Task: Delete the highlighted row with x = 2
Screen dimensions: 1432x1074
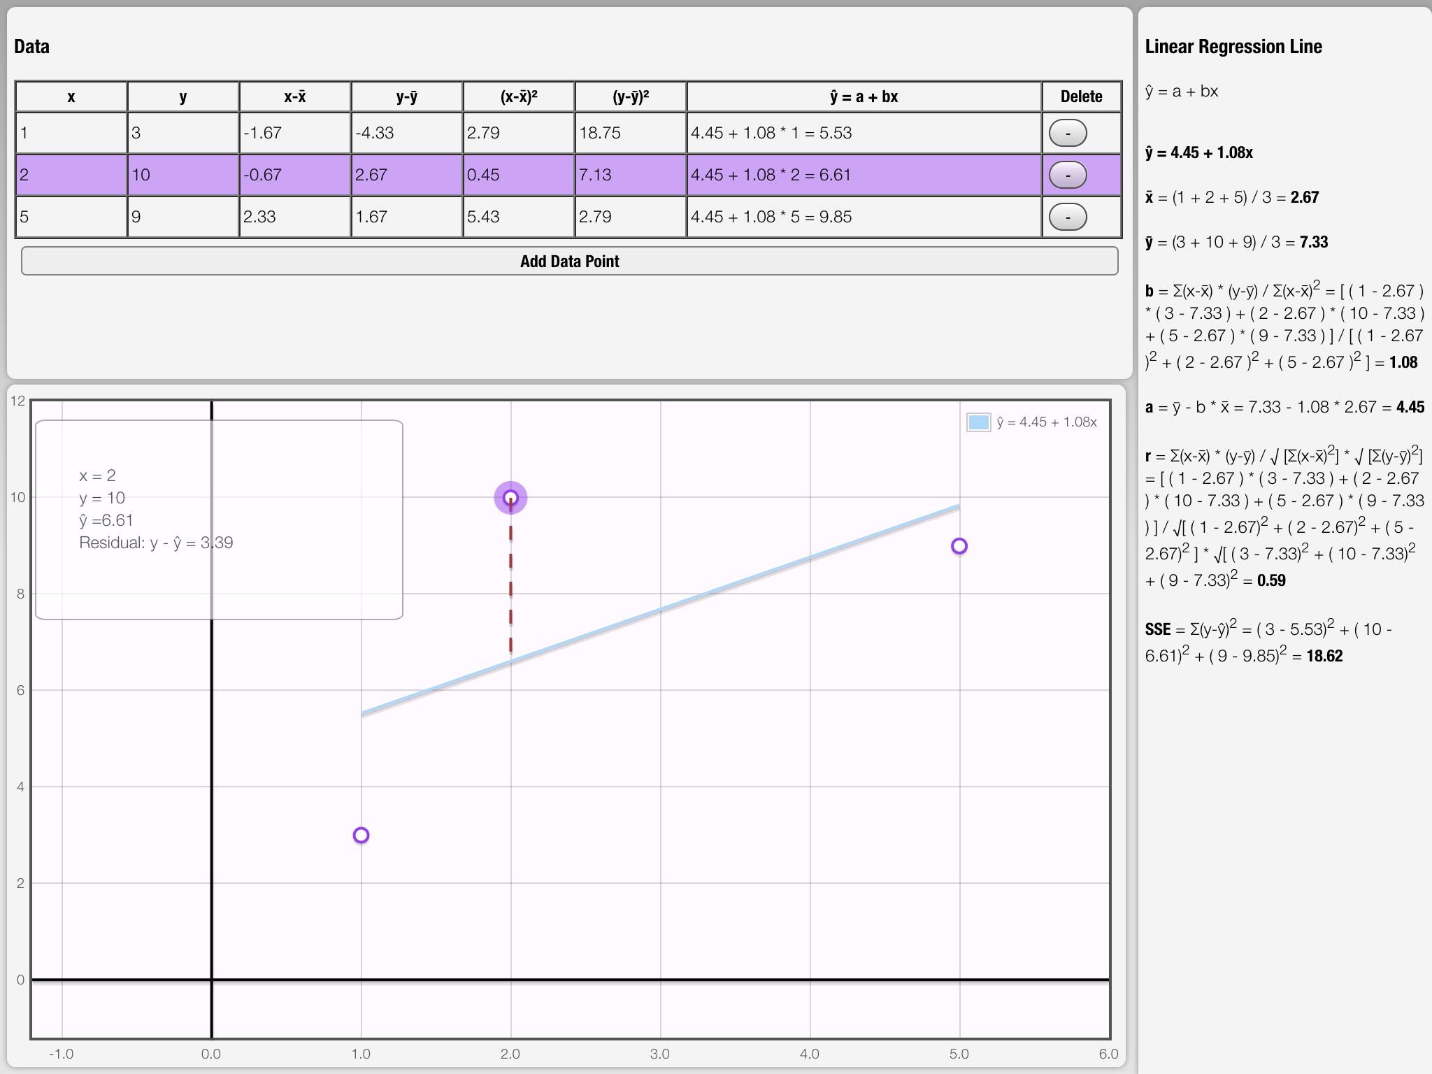Action: point(1068,175)
